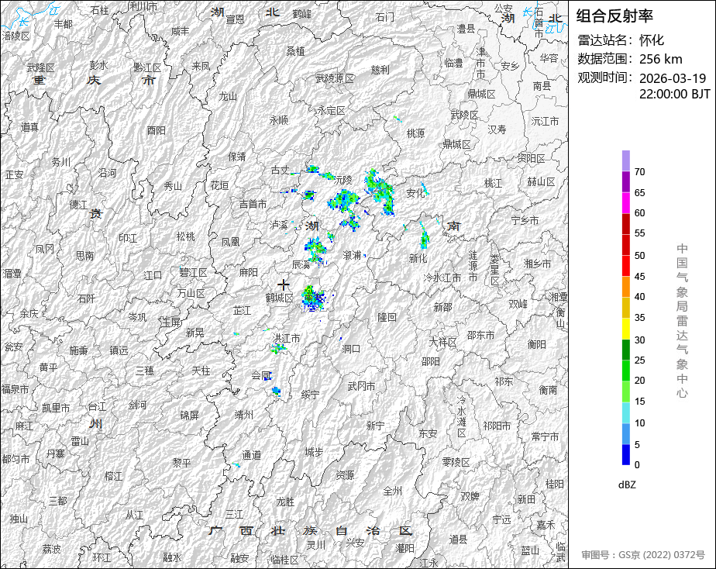Click the cyan legend block between 10 and 15
The image size is (716, 569).
point(625,413)
